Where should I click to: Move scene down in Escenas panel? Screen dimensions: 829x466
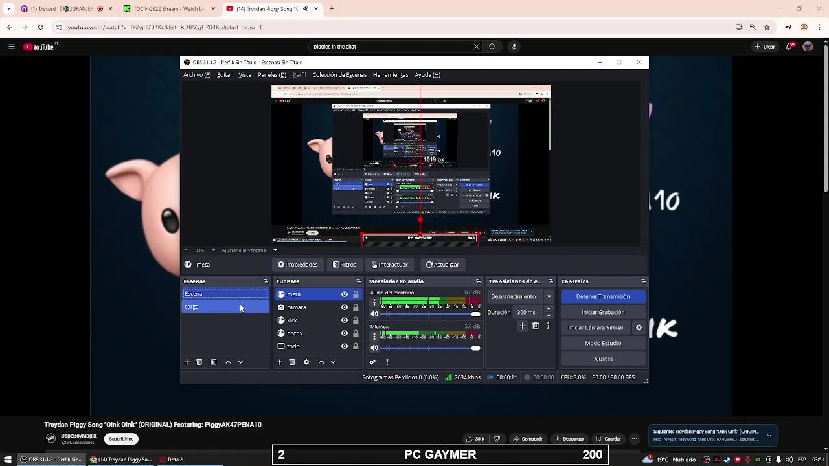point(240,362)
